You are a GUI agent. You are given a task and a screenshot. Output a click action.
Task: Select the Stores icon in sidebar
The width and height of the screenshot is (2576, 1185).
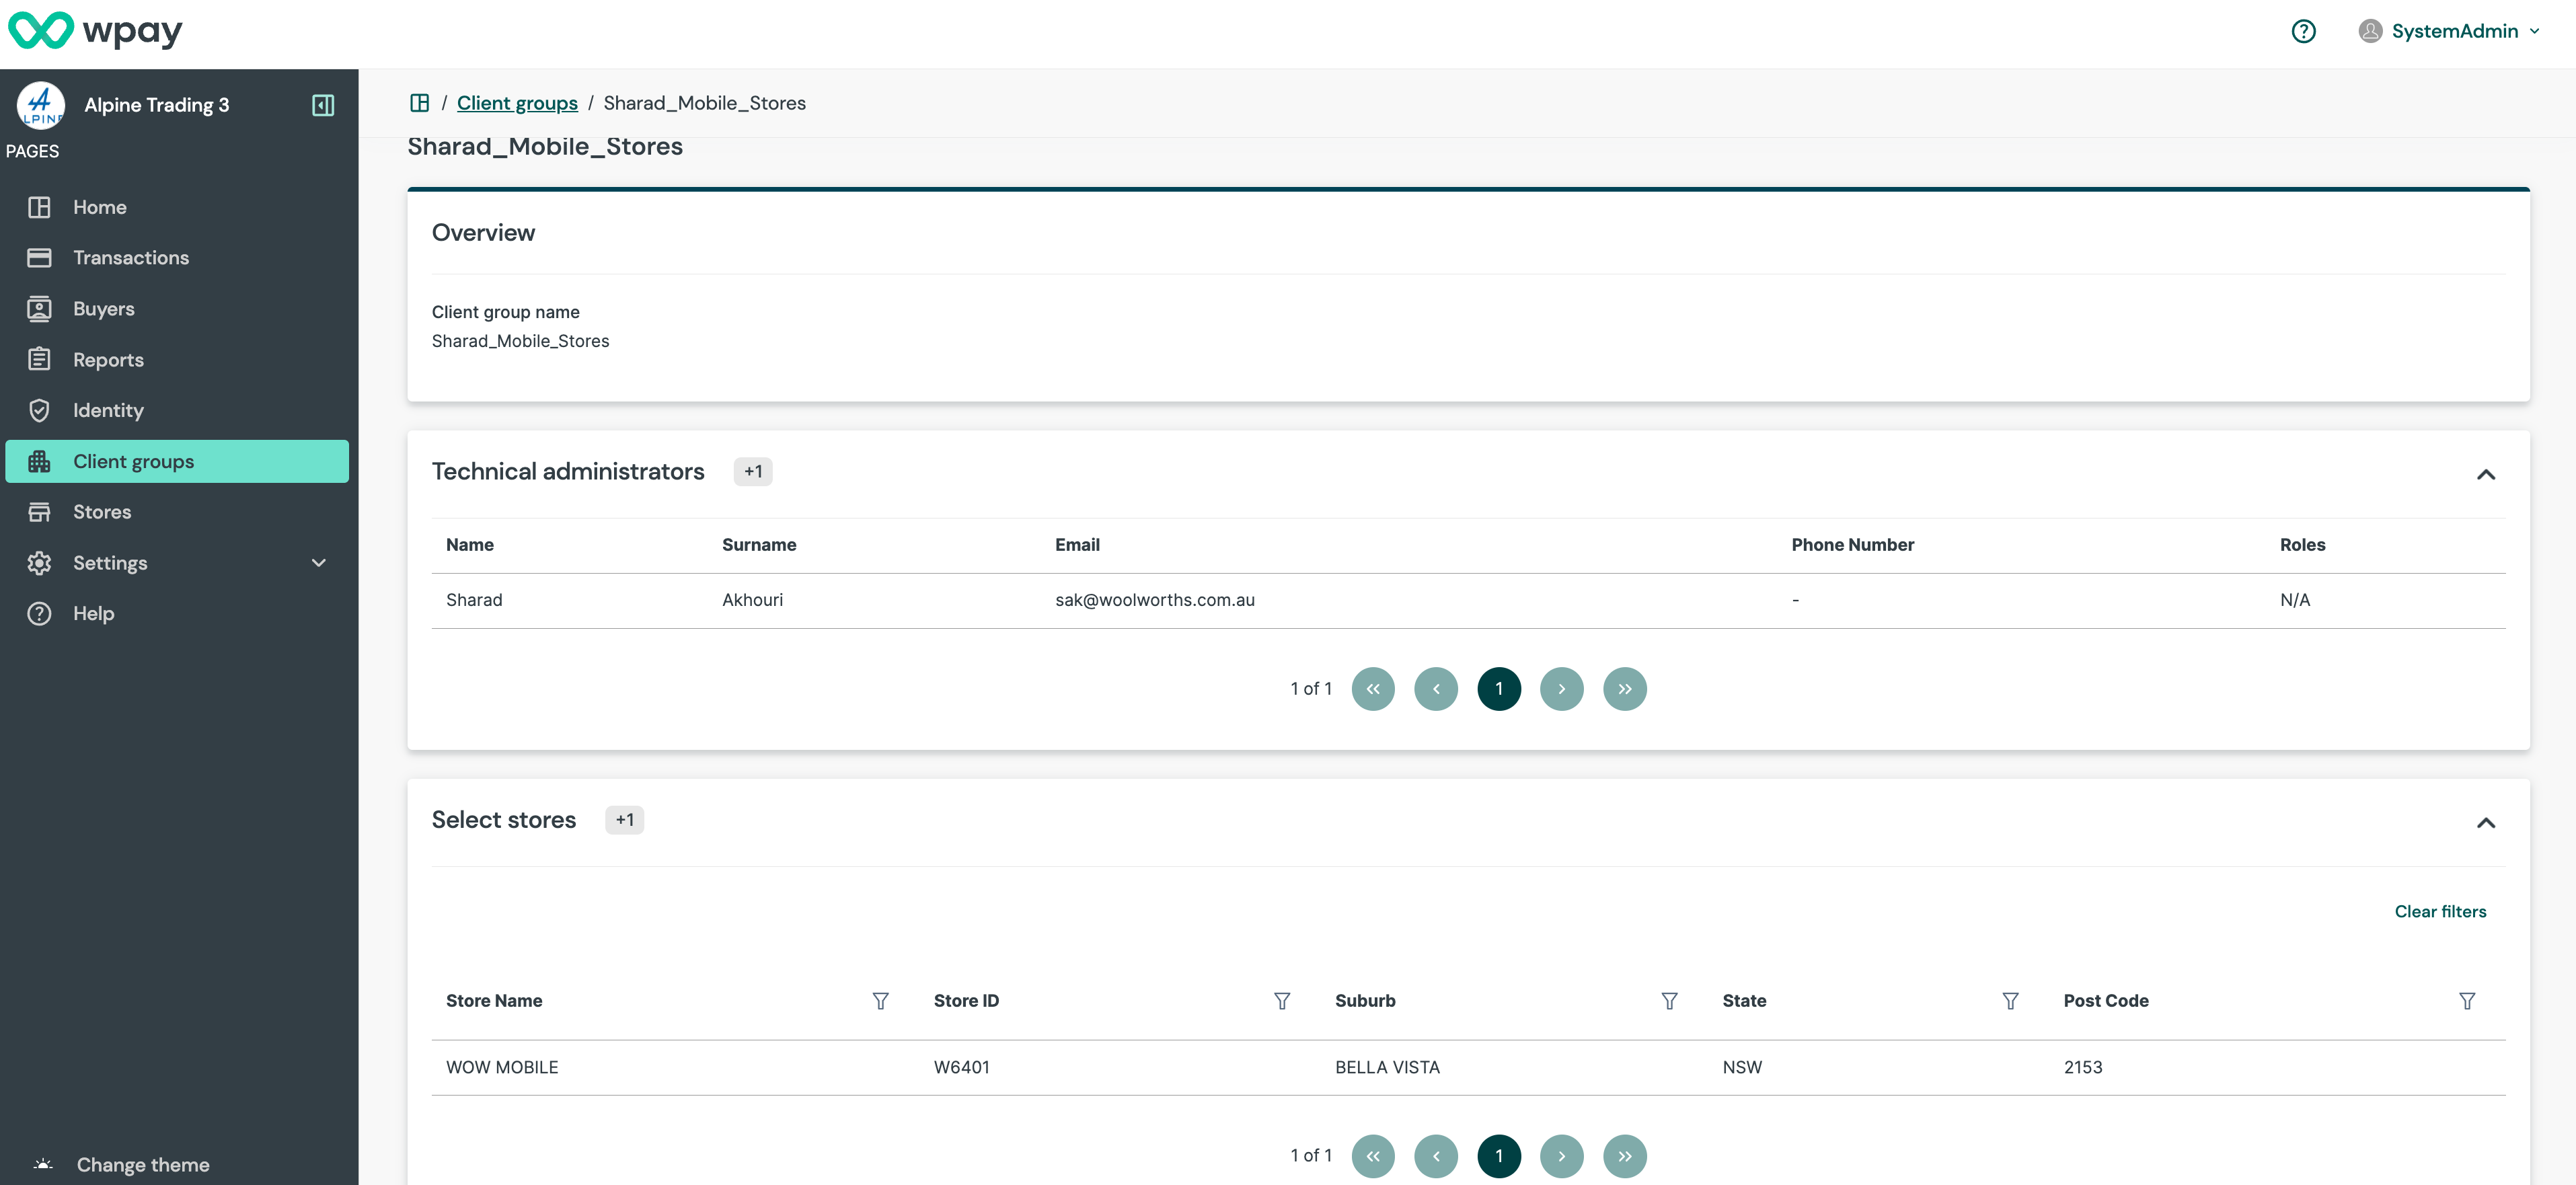click(39, 511)
